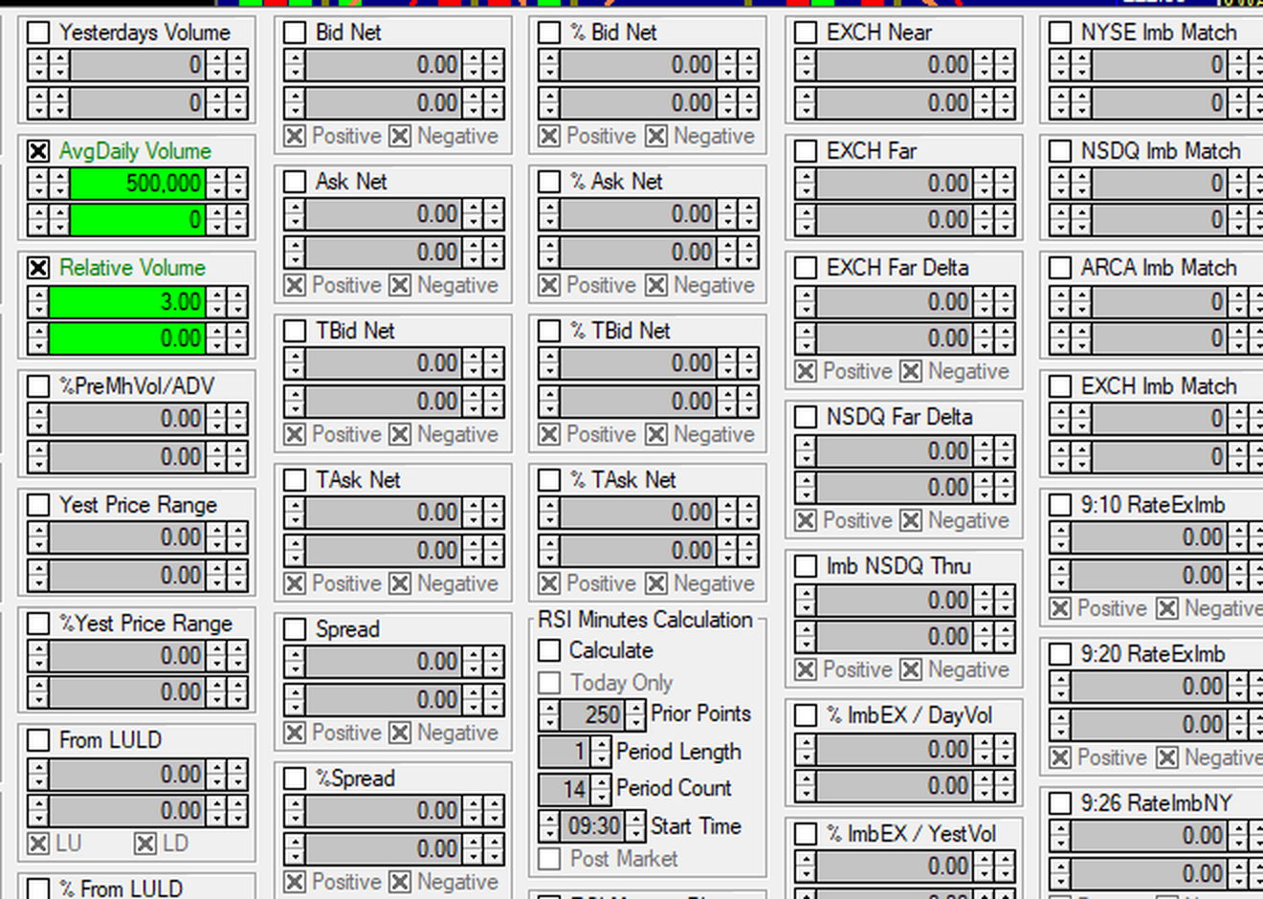This screenshot has width=1263, height=899.
Task: Tick the 9:20 RateExImb checkbox
Action: [x=1060, y=654]
